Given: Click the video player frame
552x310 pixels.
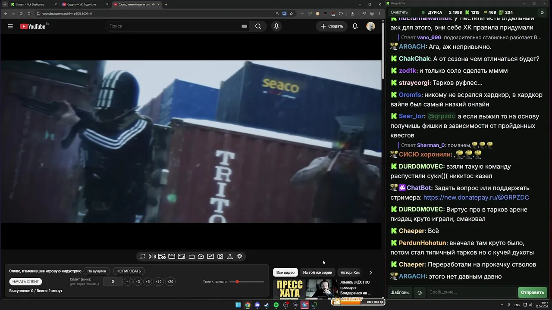Looking at the screenshot, I should coord(191,142).
